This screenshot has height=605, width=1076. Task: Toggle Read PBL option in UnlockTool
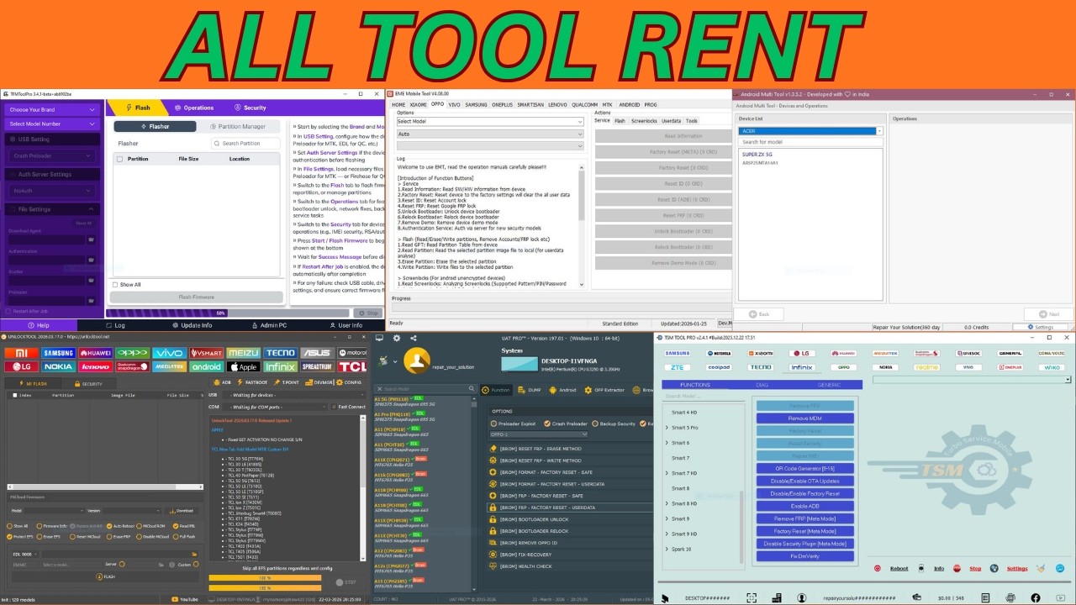185,526
